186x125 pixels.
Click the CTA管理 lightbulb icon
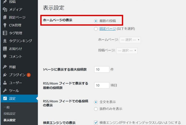coord(5,25)
